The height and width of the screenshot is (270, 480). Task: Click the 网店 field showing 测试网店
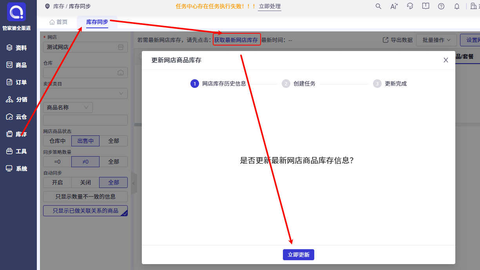[x=85, y=47]
